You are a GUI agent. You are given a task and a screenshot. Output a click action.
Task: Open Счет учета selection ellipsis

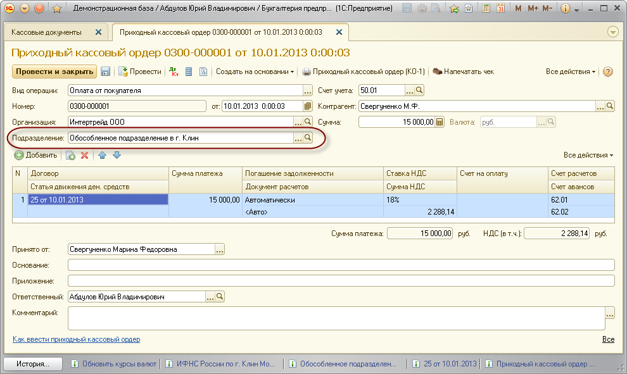(410, 90)
